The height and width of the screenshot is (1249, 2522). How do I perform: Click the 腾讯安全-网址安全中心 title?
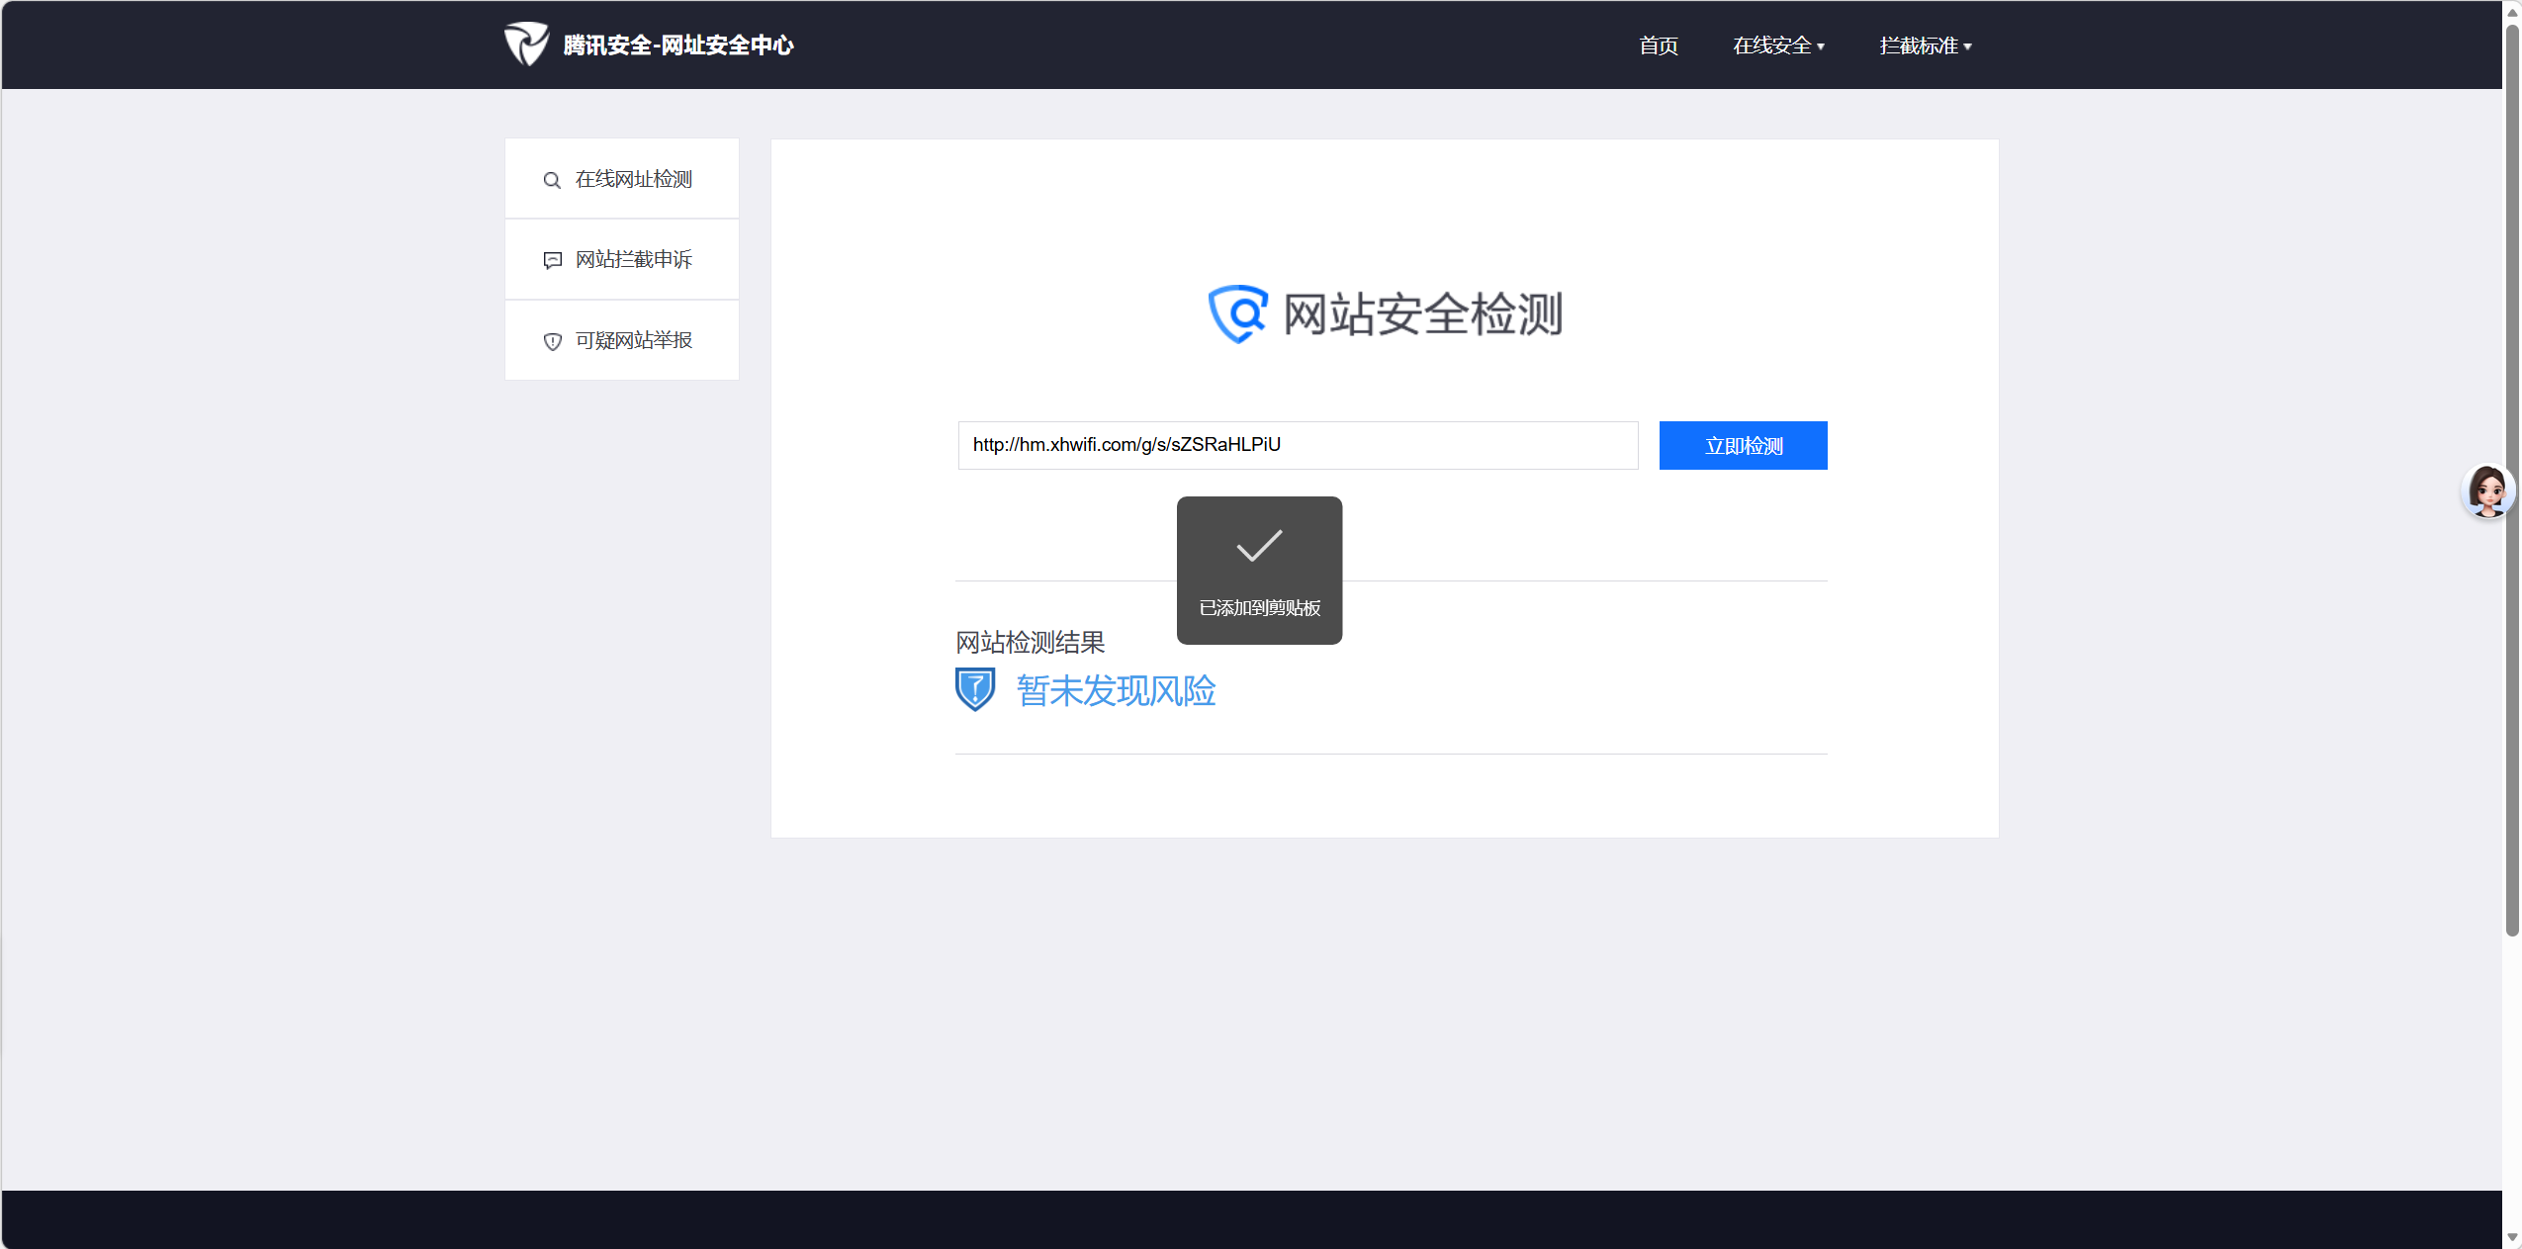tap(678, 45)
